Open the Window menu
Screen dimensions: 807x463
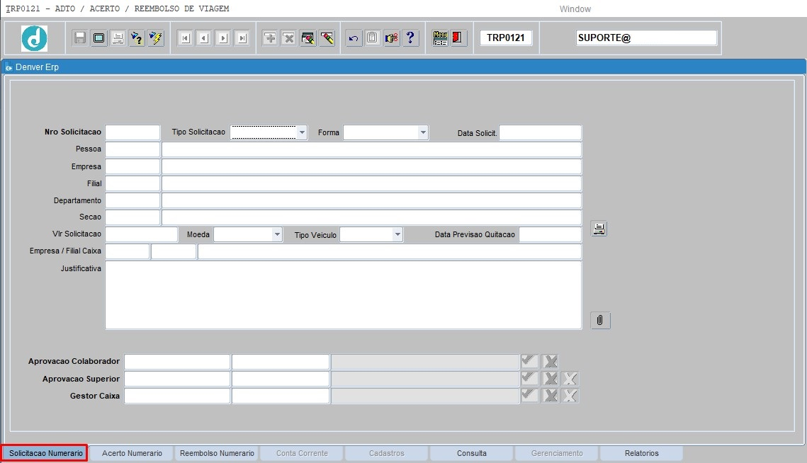575,9
